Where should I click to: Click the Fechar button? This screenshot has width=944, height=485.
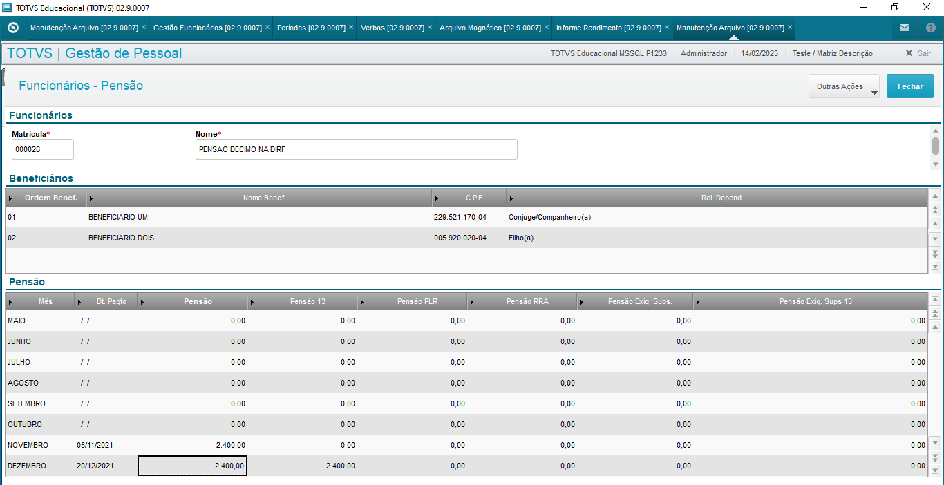(910, 86)
